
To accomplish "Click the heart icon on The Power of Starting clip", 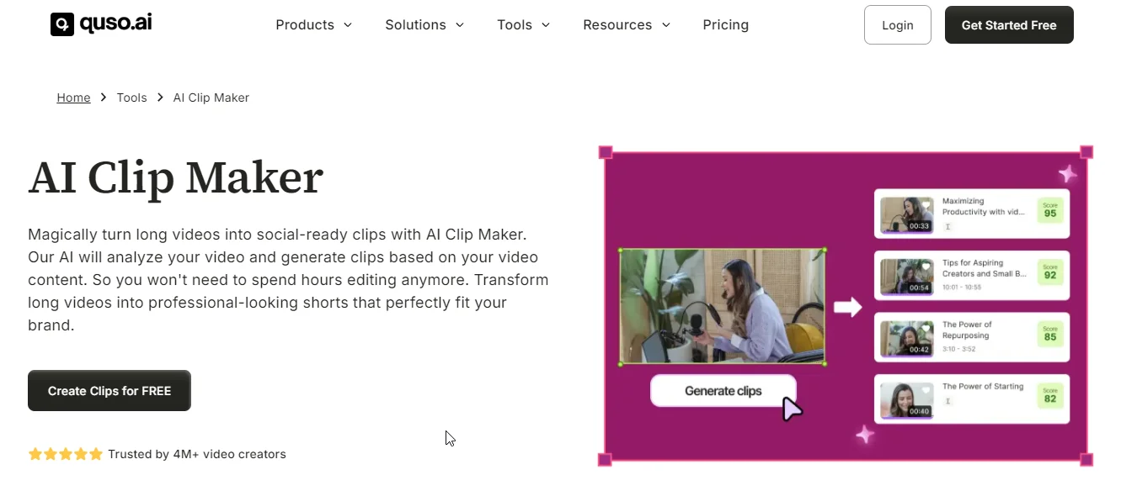I will [x=926, y=390].
